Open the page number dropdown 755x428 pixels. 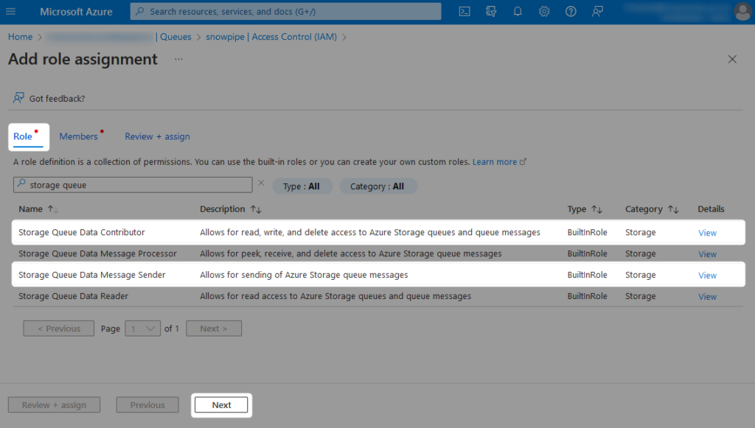click(x=142, y=329)
